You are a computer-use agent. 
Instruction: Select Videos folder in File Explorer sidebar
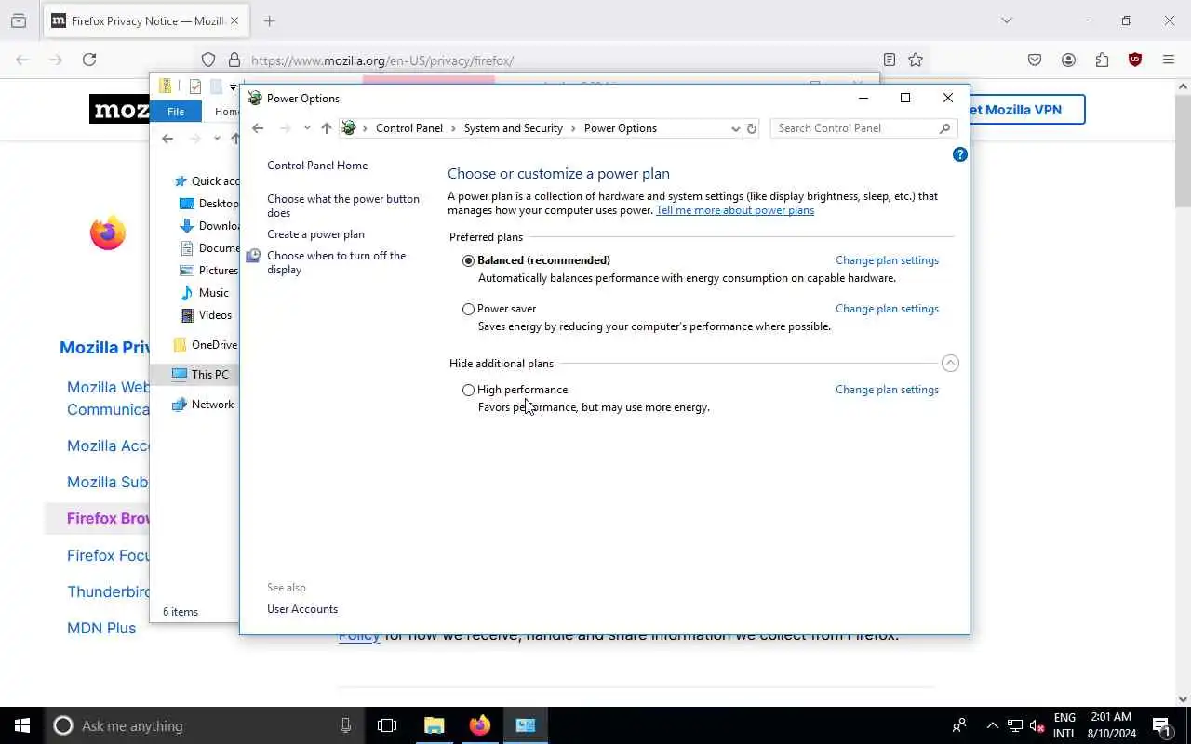(207, 315)
